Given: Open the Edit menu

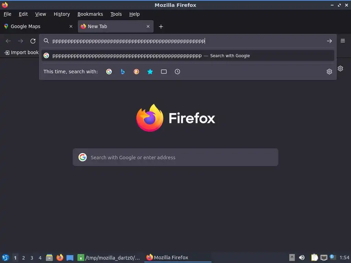Looking at the screenshot, I should click(23, 14).
